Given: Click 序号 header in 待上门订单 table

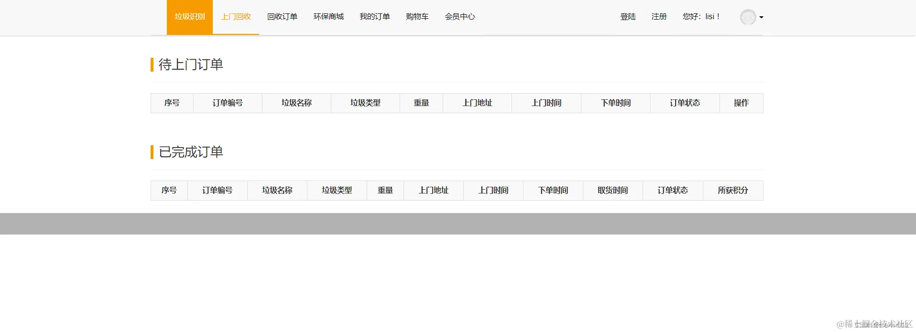Looking at the screenshot, I should coord(172,103).
